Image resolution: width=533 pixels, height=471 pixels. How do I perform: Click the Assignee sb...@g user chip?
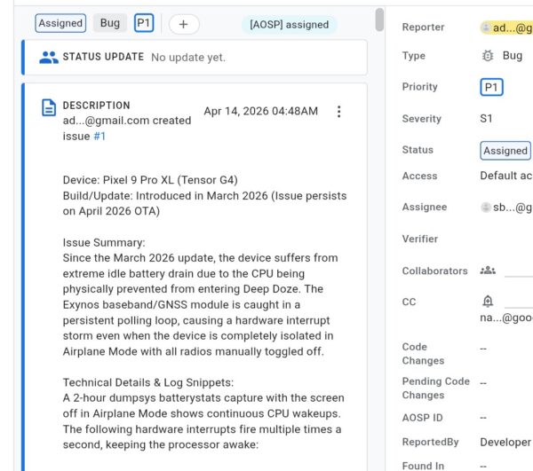(506, 208)
